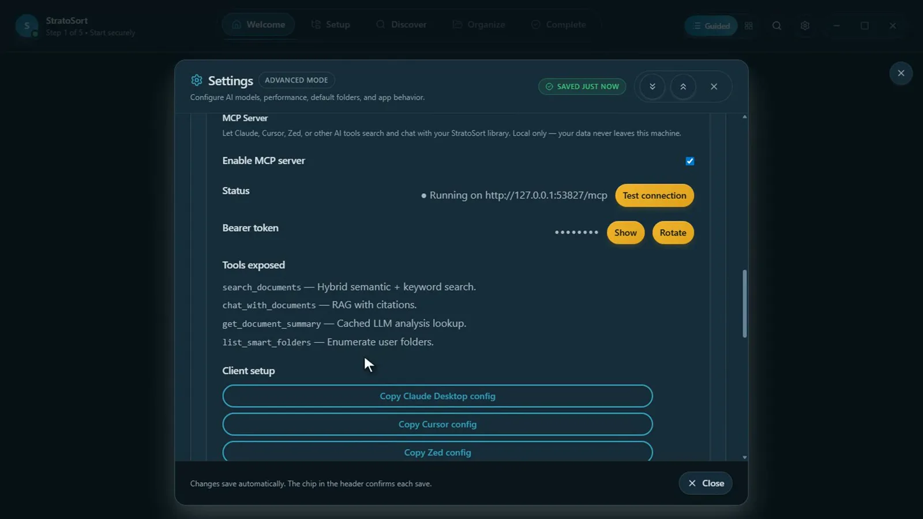Click the settings dialog scrollbar thumb
The width and height of the screenshot is (923, 519).
point(744,303)
